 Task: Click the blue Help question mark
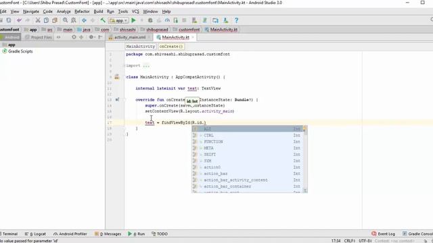[236, 20]
